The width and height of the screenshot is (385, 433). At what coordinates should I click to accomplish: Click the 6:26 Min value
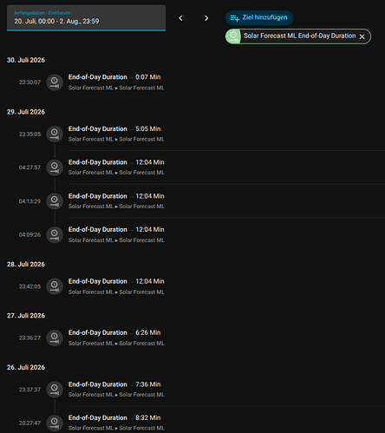[148, 332]
